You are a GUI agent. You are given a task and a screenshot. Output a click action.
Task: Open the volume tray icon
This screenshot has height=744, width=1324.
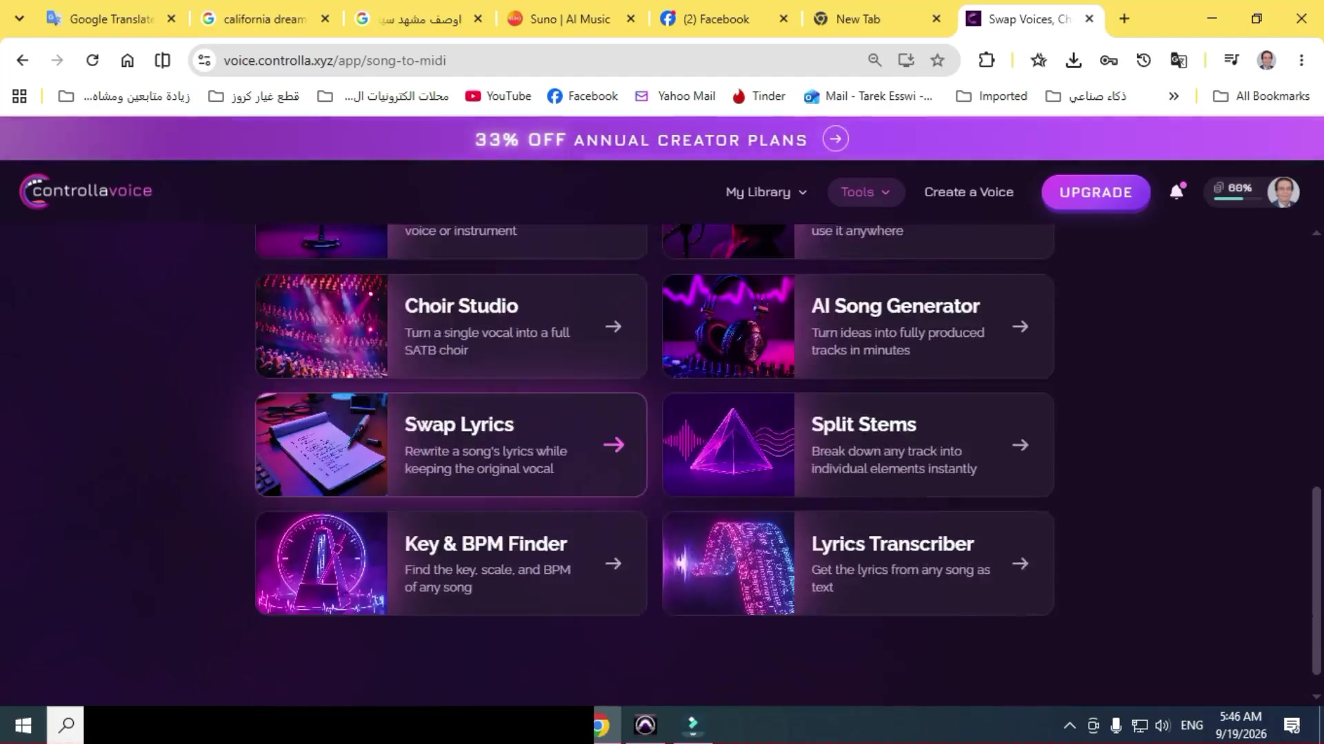tap(1163, 725)
